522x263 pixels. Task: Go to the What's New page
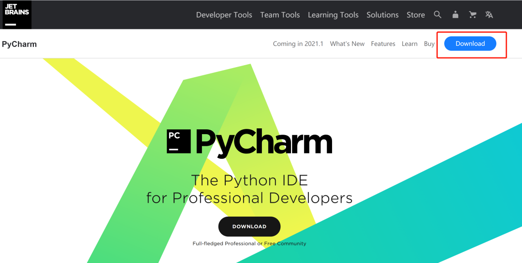[x=347, y=44]
